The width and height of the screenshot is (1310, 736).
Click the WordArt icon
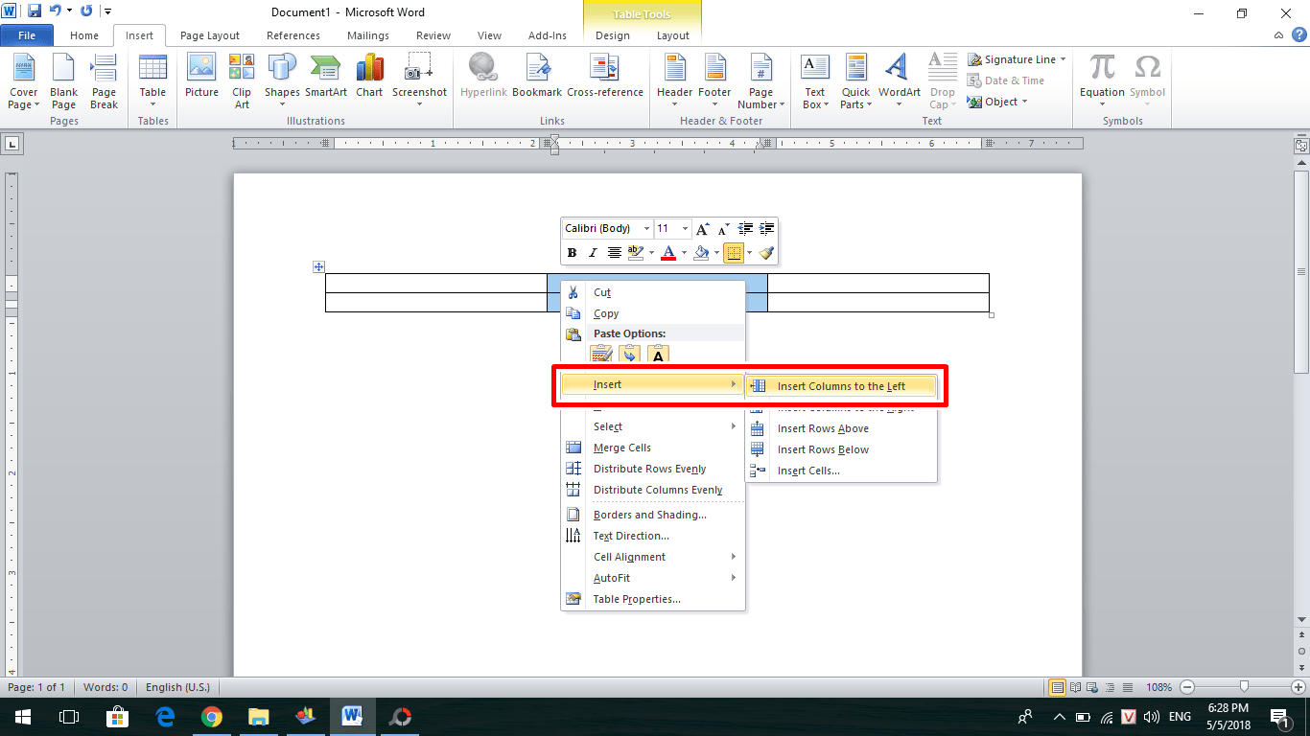899,80
